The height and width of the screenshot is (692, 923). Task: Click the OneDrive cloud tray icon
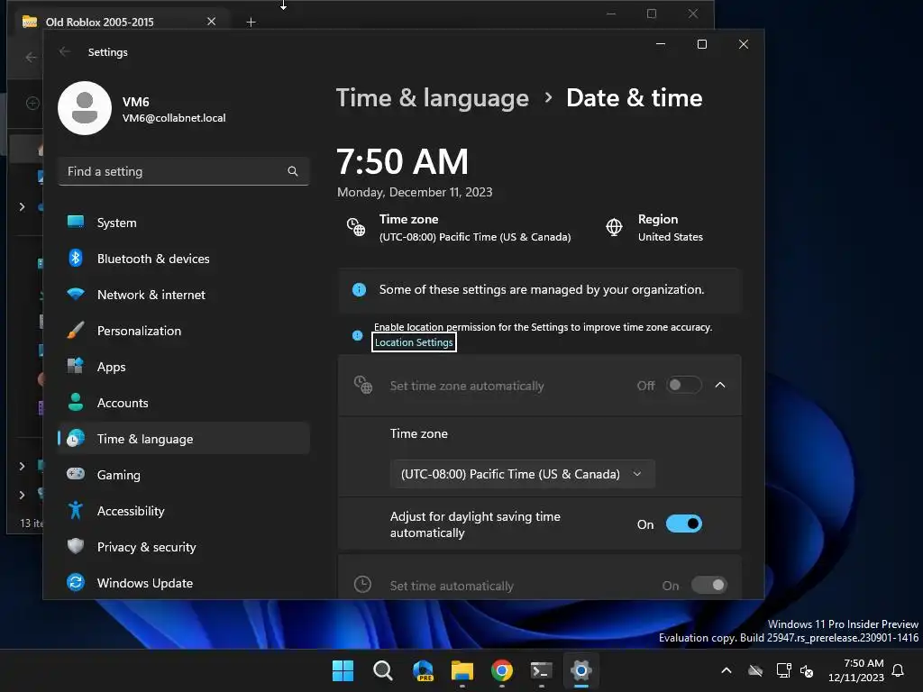pos(755,670)
